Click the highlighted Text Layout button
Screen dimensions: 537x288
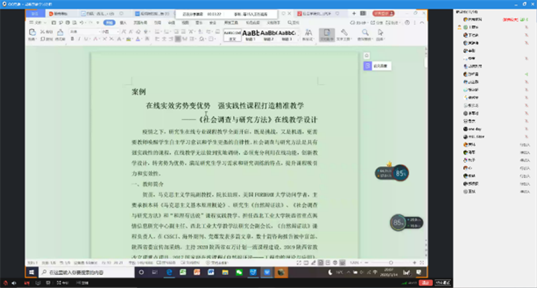pyautogui.click(x=327, y=35)
